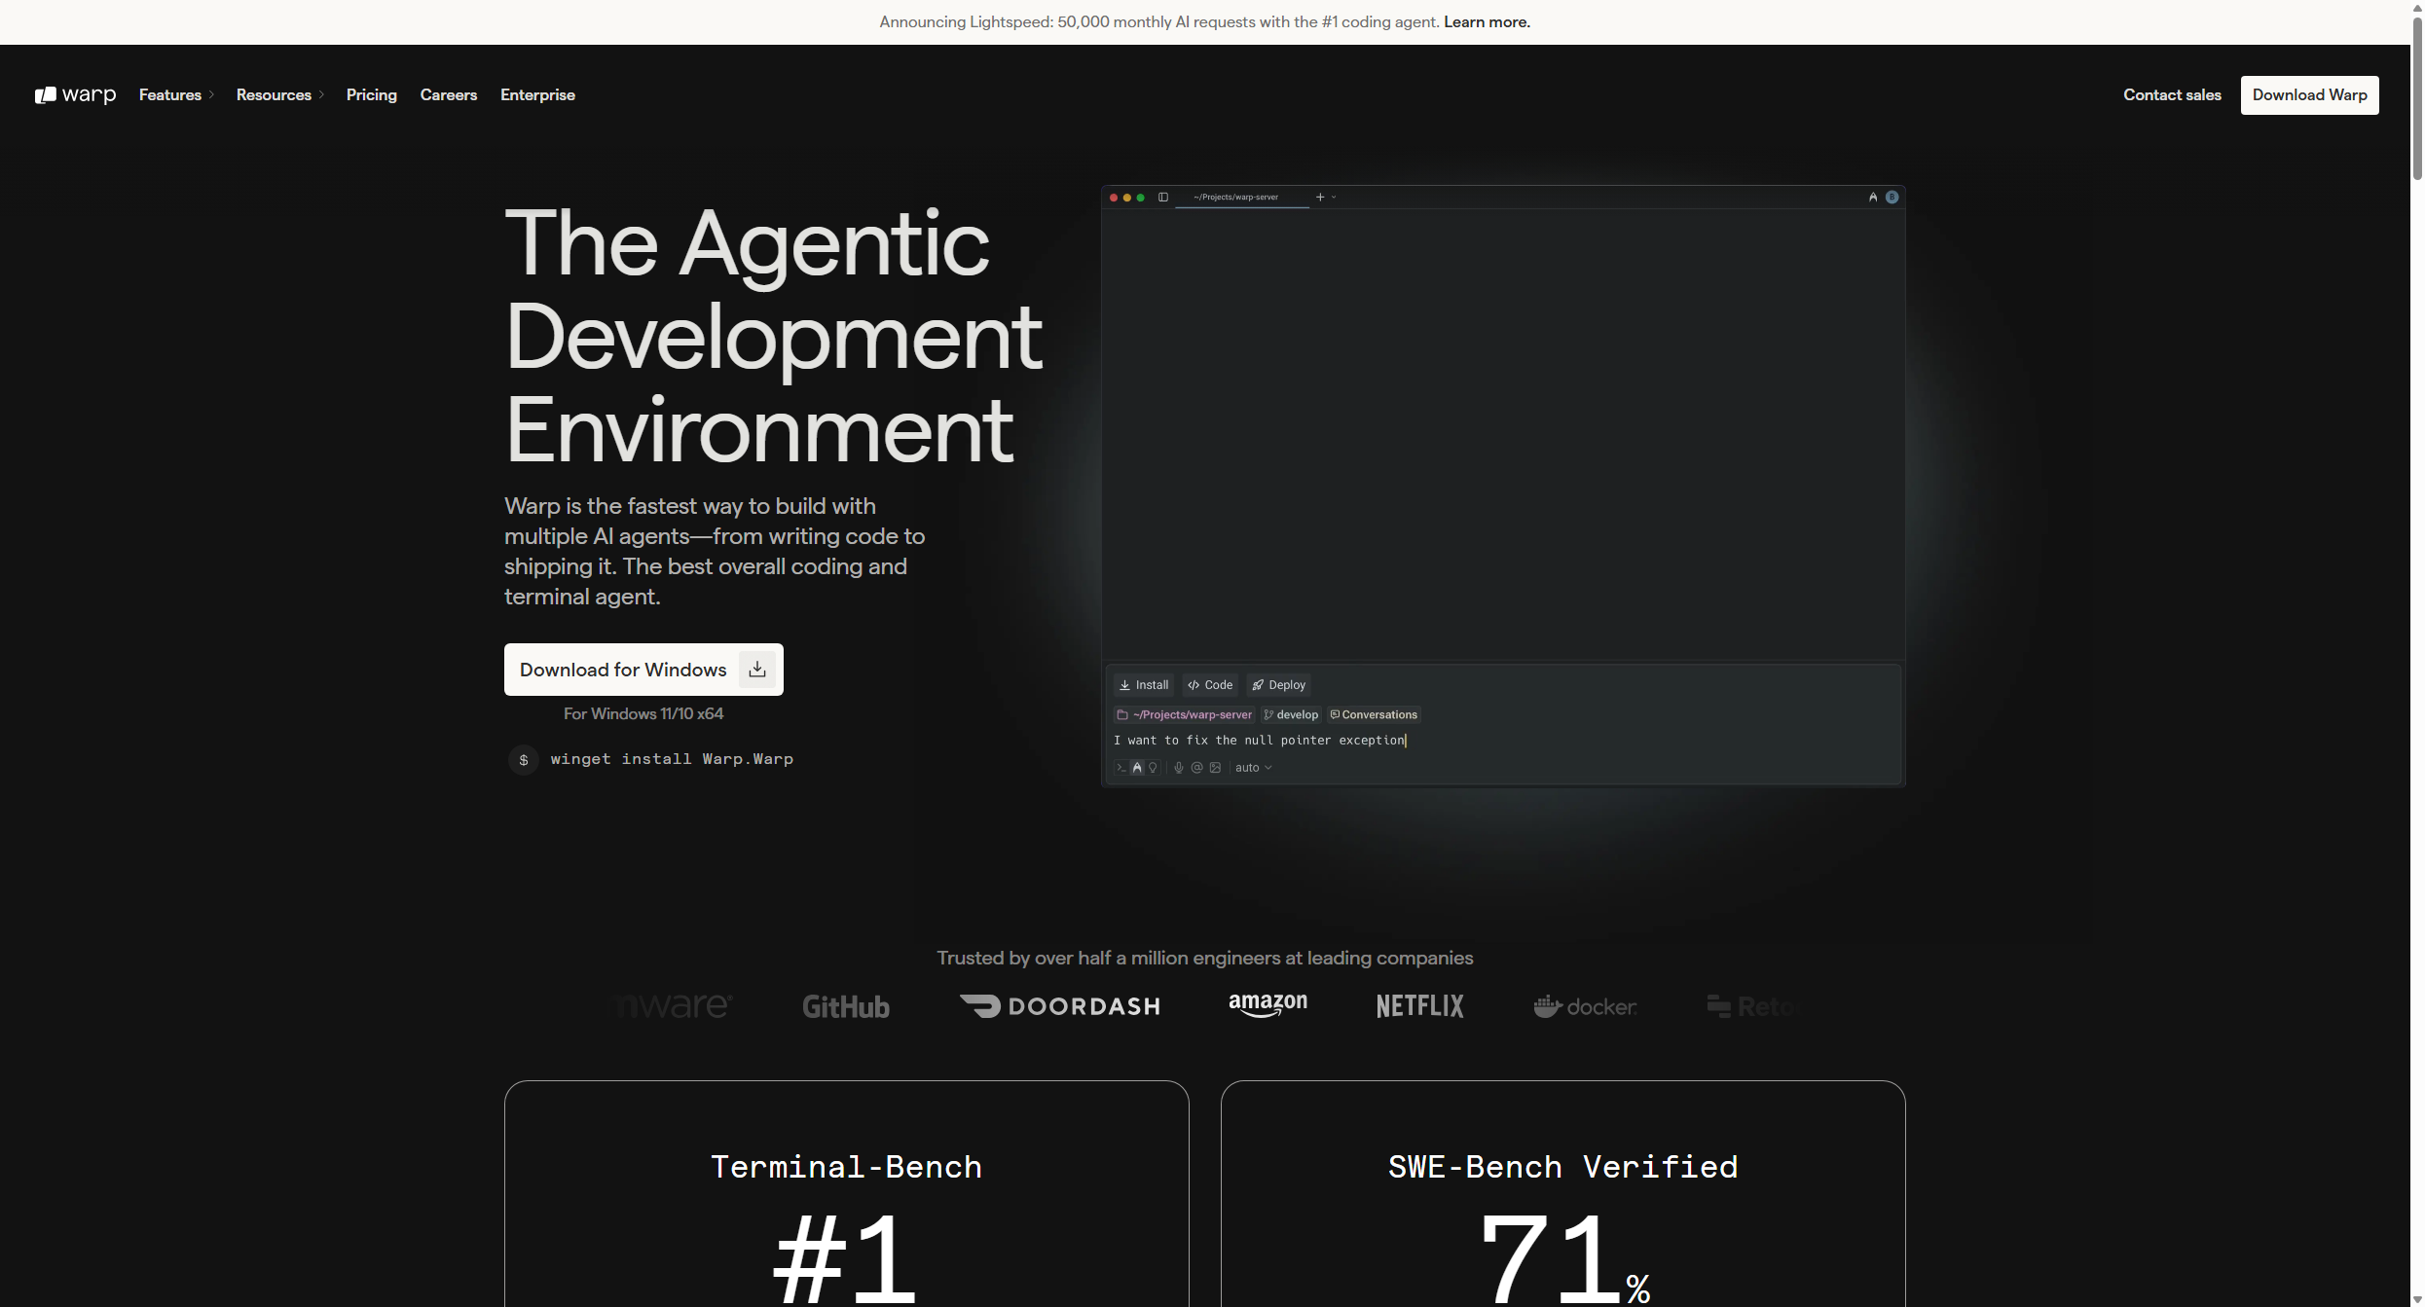The height and width of the screenshot is (1307, 2425).
Task: Open new tab options chevron
Action: click(x=1334, y=197)
